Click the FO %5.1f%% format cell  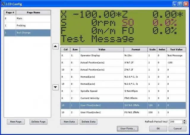[x=135, y=112]
